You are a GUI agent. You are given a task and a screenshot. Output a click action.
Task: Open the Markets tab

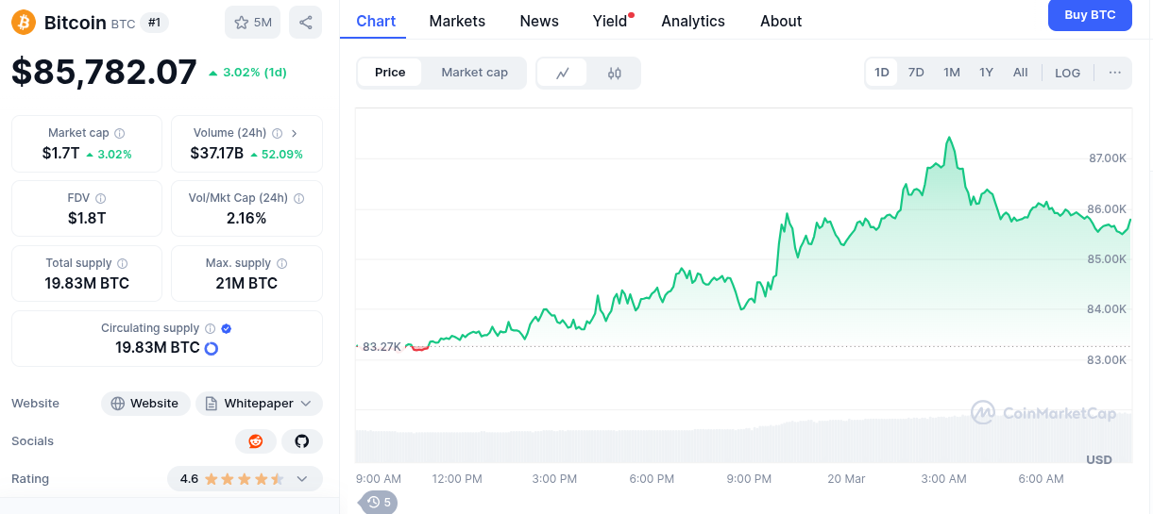[457, 21]
